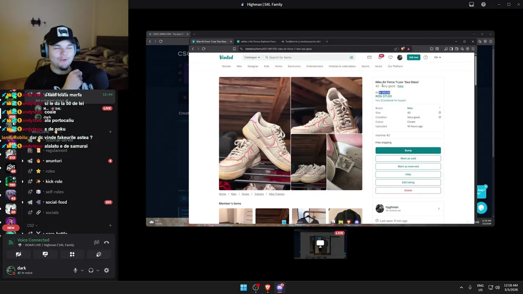The image size is (523, 294).
Task: Open the Nike brand link near title
Action: click(400, 86)
